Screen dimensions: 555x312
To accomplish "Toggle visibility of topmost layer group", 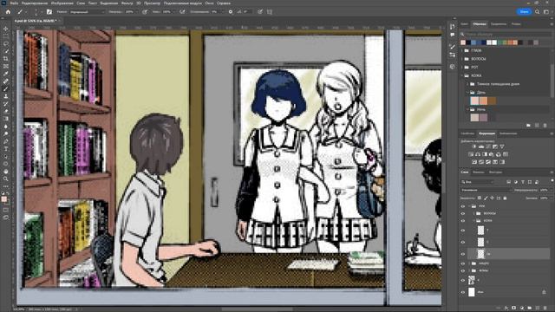I will [x=463, y=206].
